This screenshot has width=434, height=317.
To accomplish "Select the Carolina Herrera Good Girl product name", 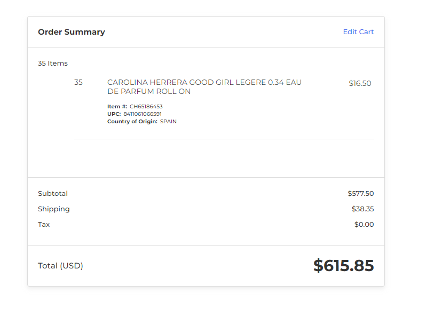I will click(x=204, y=87).
